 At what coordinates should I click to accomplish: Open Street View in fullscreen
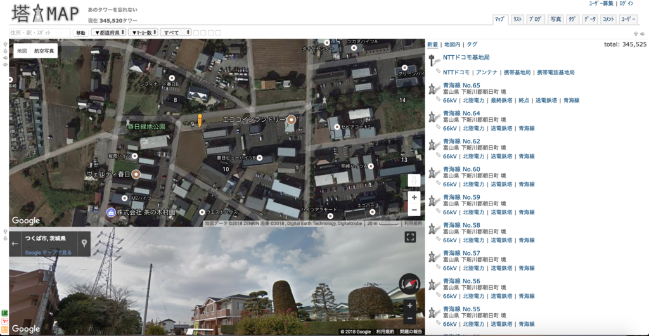(x=410, y=237)
